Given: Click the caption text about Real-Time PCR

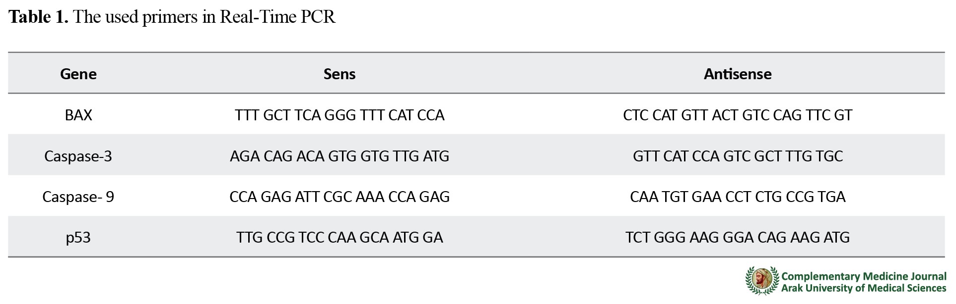Looking at the screenshot, I should pyautogui.click(x=205, y=17).
